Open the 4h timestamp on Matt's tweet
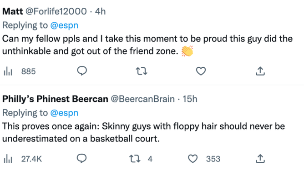304x171 pixels. click(100, 11)
